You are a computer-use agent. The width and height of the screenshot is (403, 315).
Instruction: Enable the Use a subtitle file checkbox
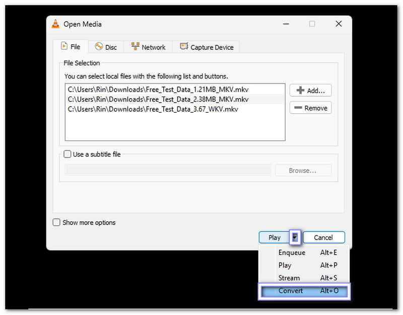[68, 154]
